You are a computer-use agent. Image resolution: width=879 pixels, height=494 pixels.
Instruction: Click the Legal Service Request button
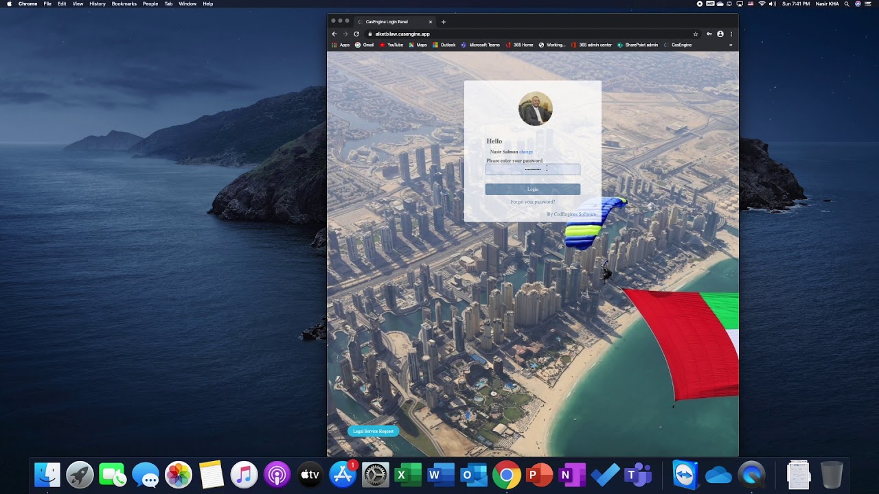coord(374,431)
